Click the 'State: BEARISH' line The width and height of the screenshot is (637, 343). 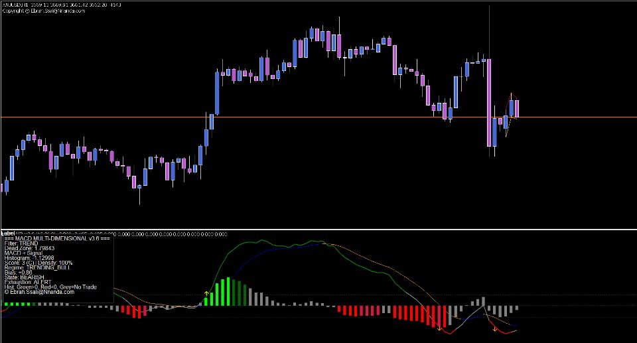click(25, 277)
